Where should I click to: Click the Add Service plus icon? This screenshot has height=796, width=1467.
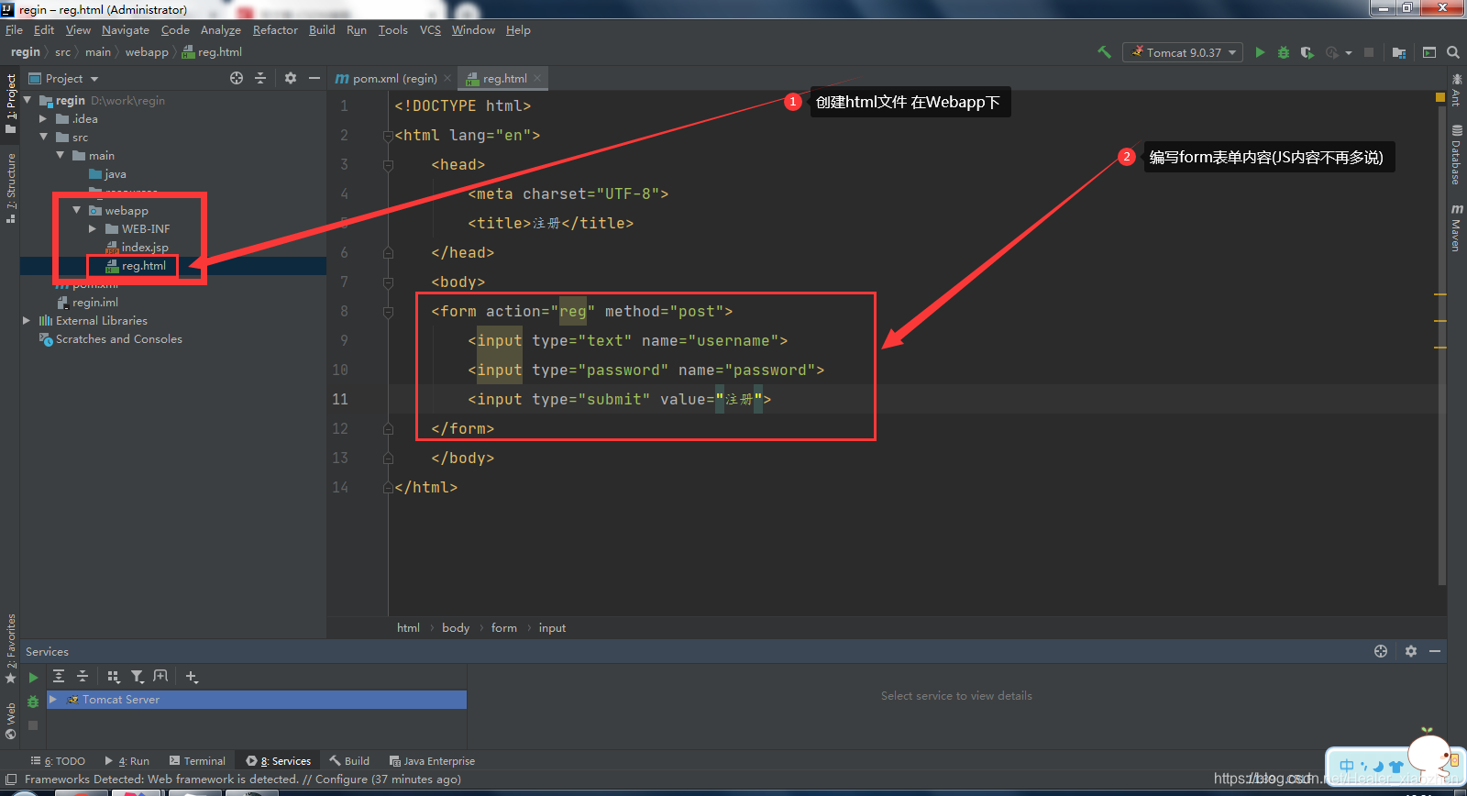192,676
